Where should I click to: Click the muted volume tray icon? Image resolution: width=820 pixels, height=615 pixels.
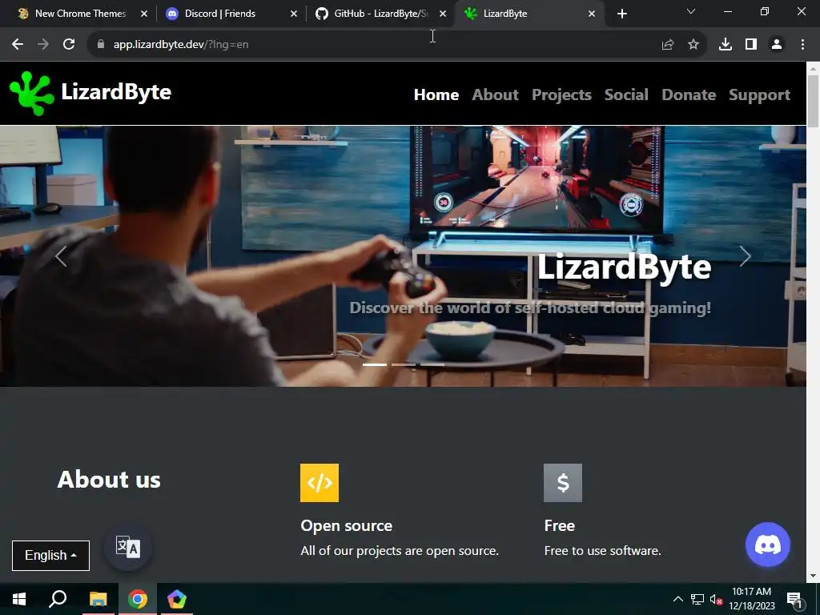716,599
